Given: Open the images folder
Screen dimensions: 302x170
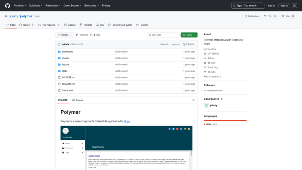Looking at the screenshot, I should click(x=65, y=58).
